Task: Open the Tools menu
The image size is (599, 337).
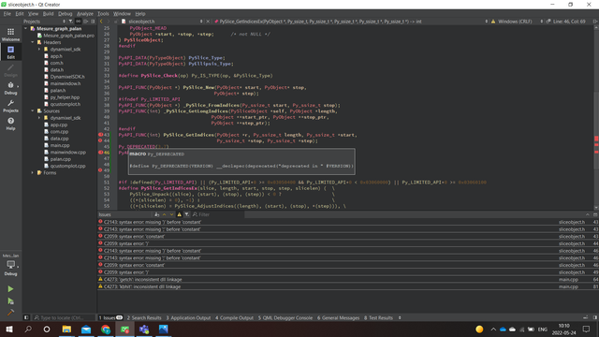Action: [x=103, y=13]
